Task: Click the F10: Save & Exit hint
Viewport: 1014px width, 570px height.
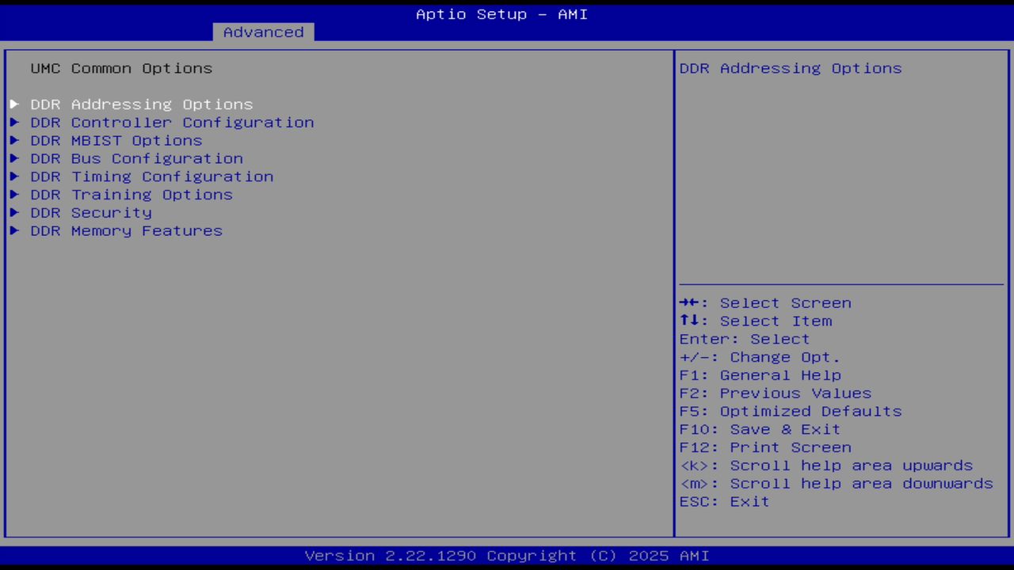Action: pyautogui.click(x=759, y=429)
